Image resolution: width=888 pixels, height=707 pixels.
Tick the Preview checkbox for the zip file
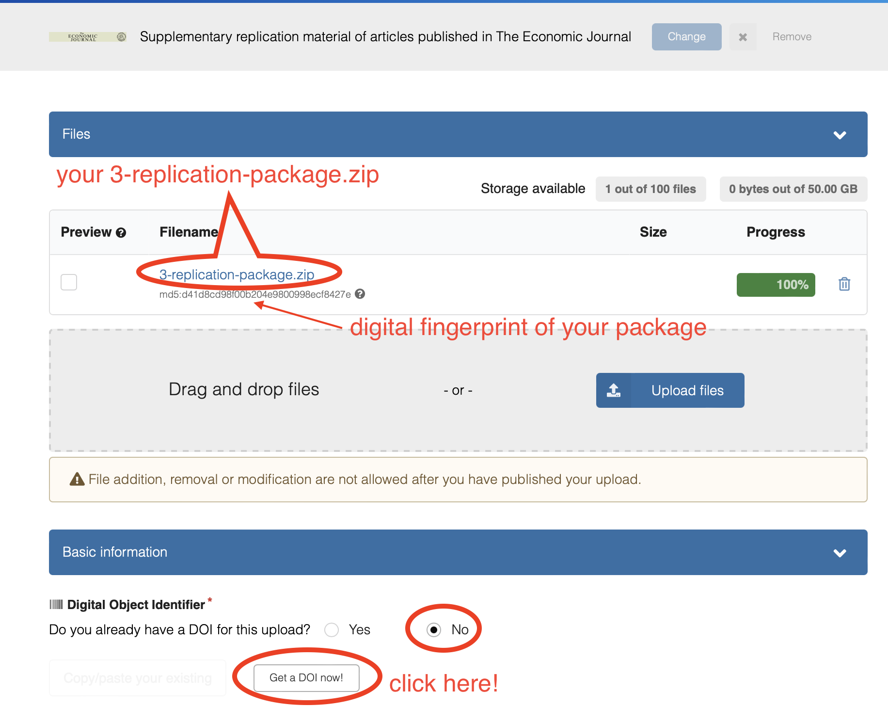point(69,282)
